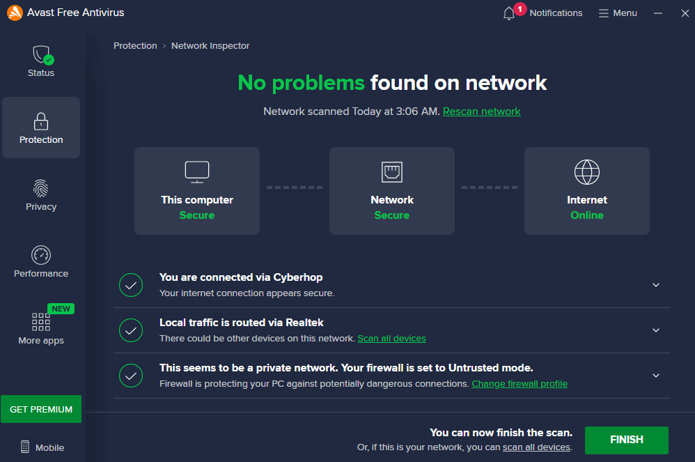The image size is (695, 462).
Task: Open the More apps grid icon
Action: point(41,322)
